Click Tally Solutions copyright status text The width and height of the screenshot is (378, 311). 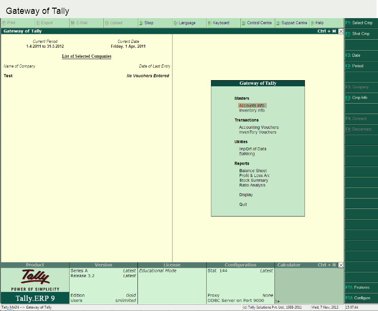tap(272, 307)
